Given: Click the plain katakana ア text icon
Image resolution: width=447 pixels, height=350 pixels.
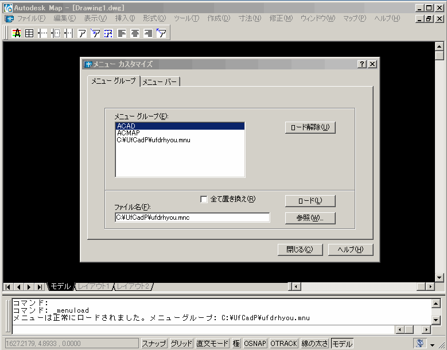Looking at the screenshot, I should click(82, 33).
